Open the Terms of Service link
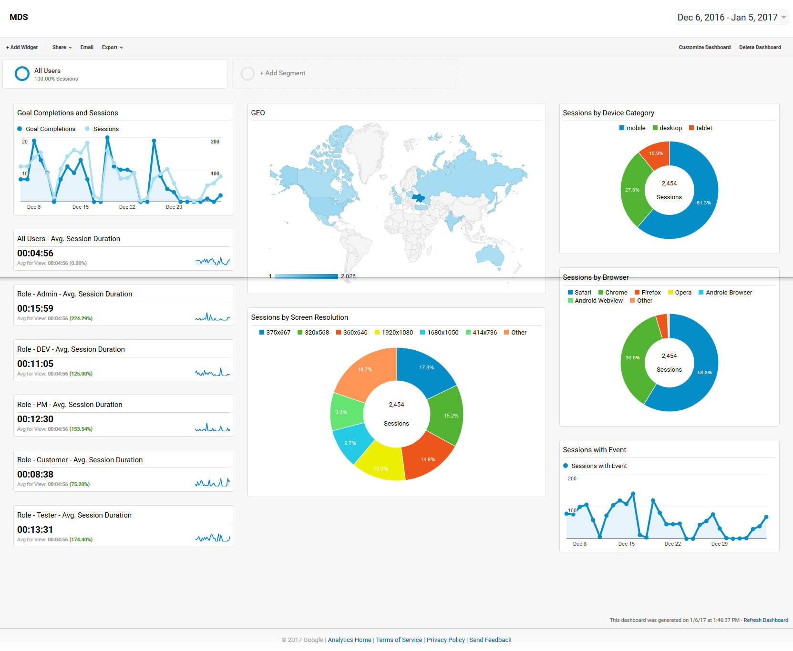The image size is (793, 651). (399, 640)
